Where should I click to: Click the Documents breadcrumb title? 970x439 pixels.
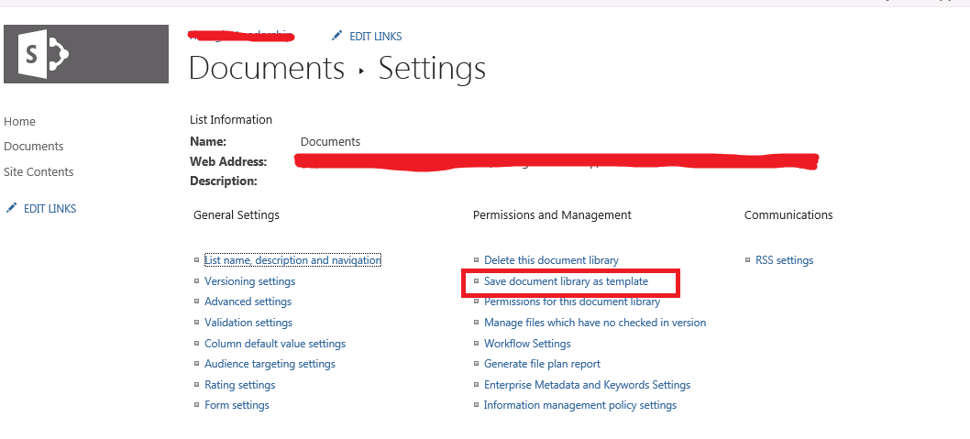[x=266, y=68]
